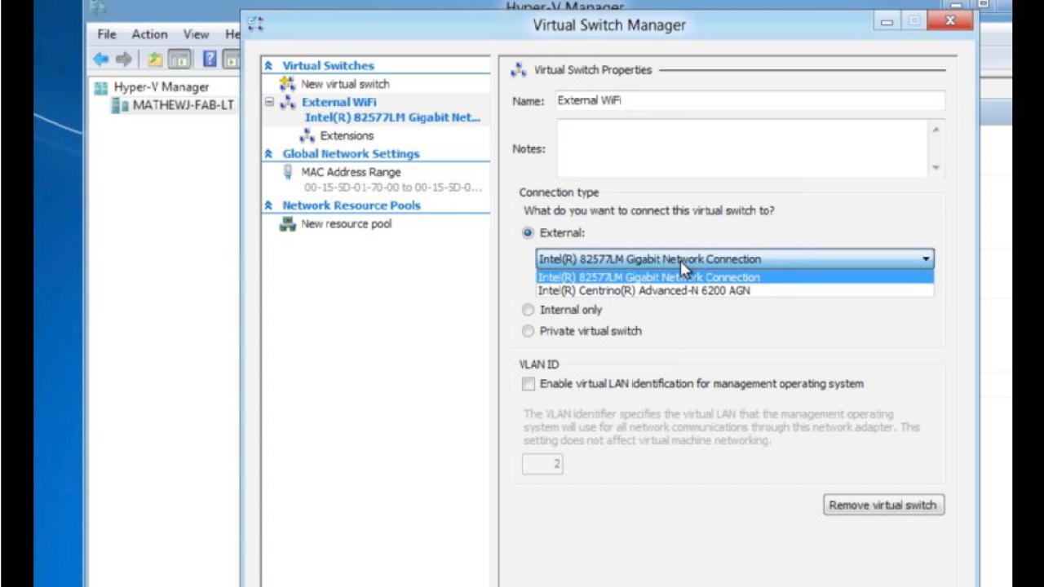Click the Remove virtual switch button
The height and width of the screenshot is (587, 1044).
883,505
